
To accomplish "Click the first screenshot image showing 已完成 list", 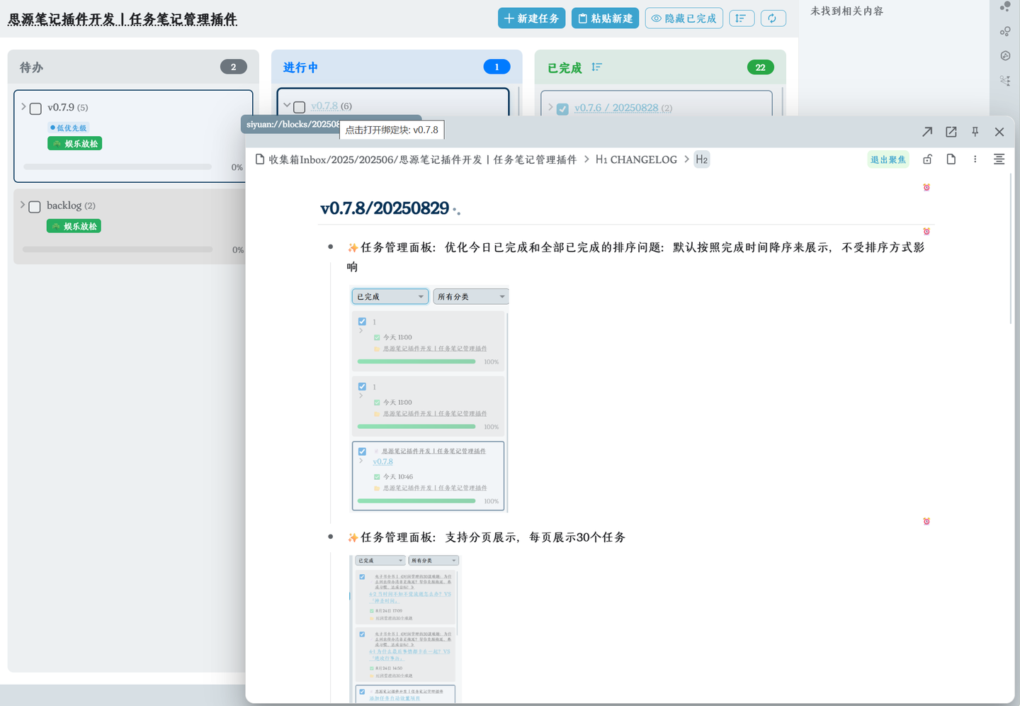I will (x=429, y=399).
